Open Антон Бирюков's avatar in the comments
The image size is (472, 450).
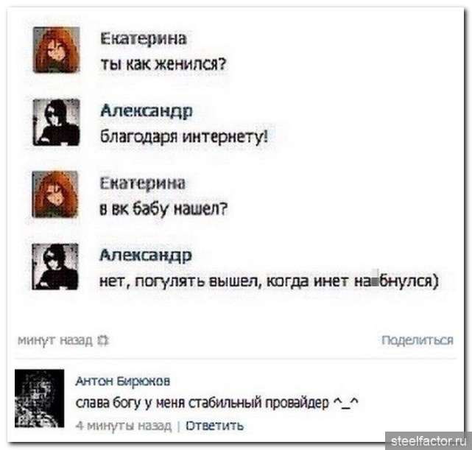40,398
